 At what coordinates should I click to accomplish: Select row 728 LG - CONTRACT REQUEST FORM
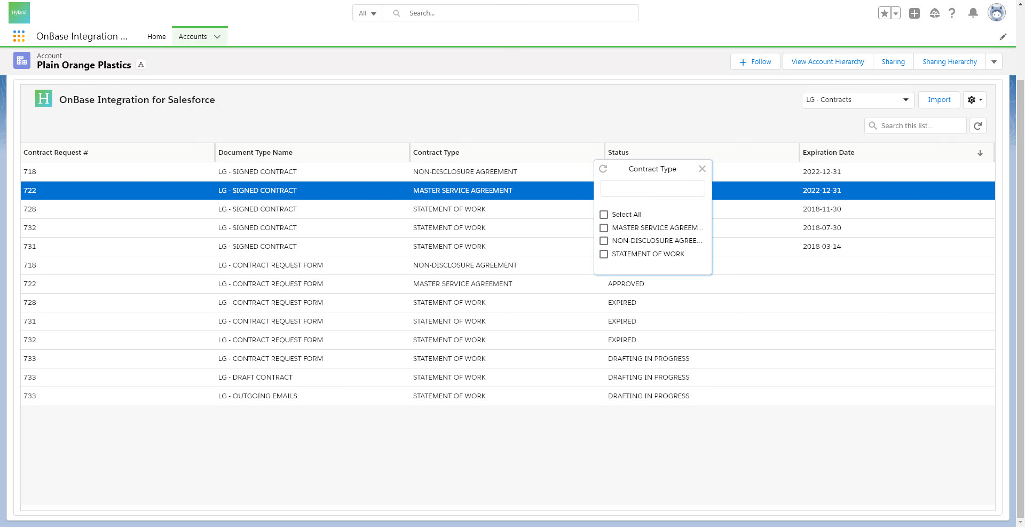[x=508, y=303]
